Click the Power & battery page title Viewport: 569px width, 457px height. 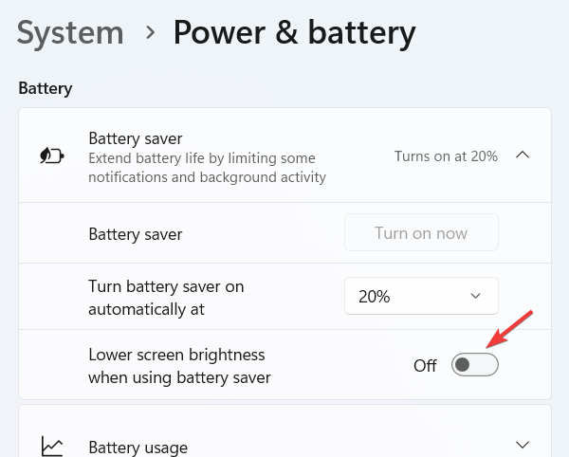294,33
